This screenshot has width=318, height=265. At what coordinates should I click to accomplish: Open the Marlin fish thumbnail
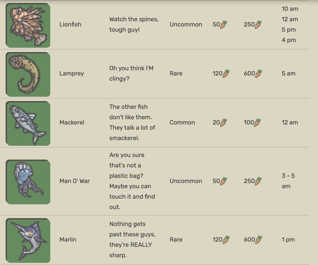(28, 240)
